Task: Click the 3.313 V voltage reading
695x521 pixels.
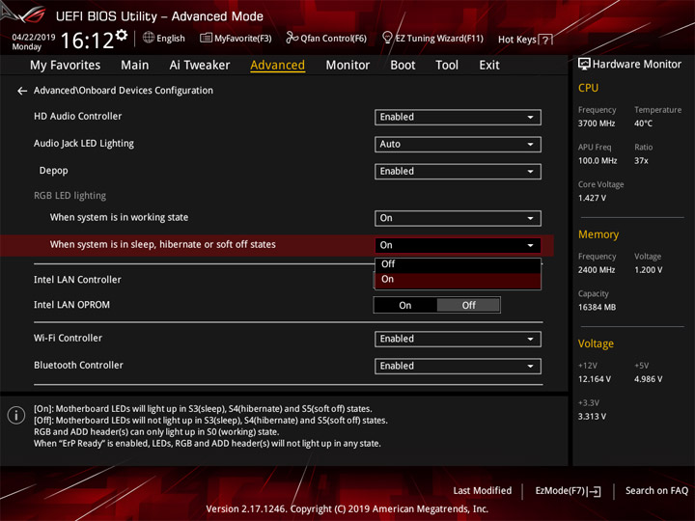Action: point(592,417)
